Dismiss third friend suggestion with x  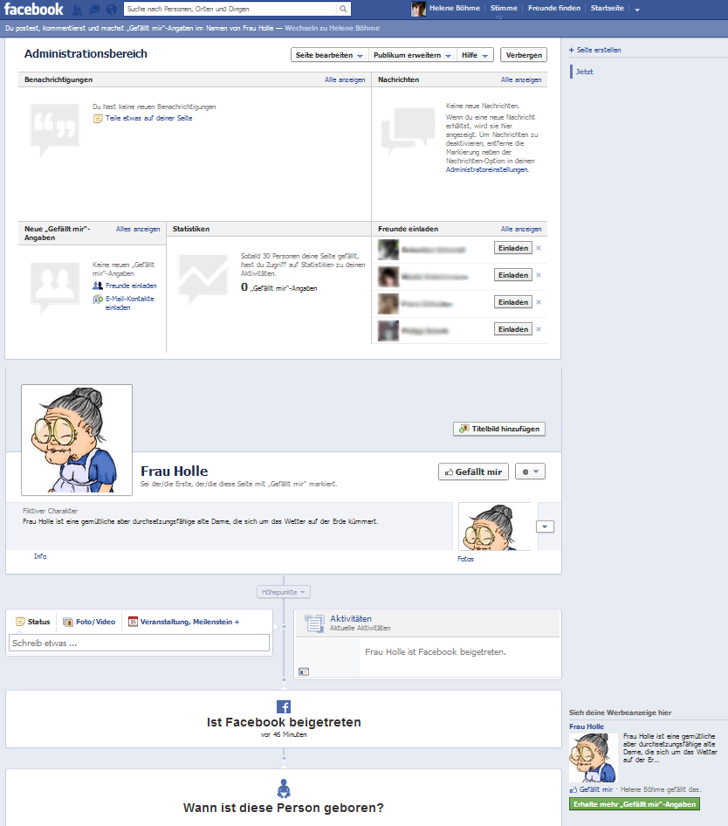[539, 302]
